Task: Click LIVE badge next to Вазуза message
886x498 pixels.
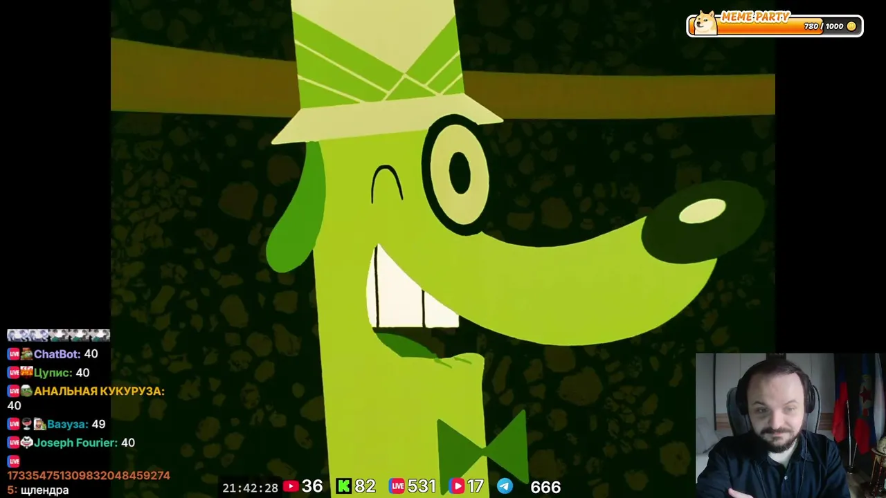Action: [13, 424]
